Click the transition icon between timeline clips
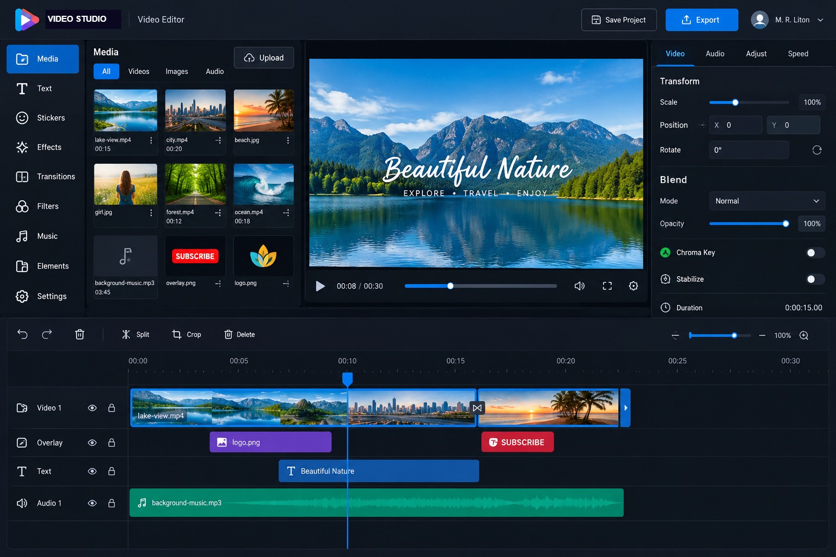 477,408
